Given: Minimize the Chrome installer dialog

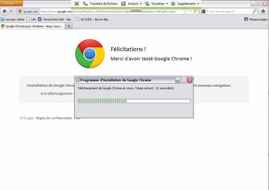Looking at the screenshot, I should pyautogui.click(x=178, y=80).
